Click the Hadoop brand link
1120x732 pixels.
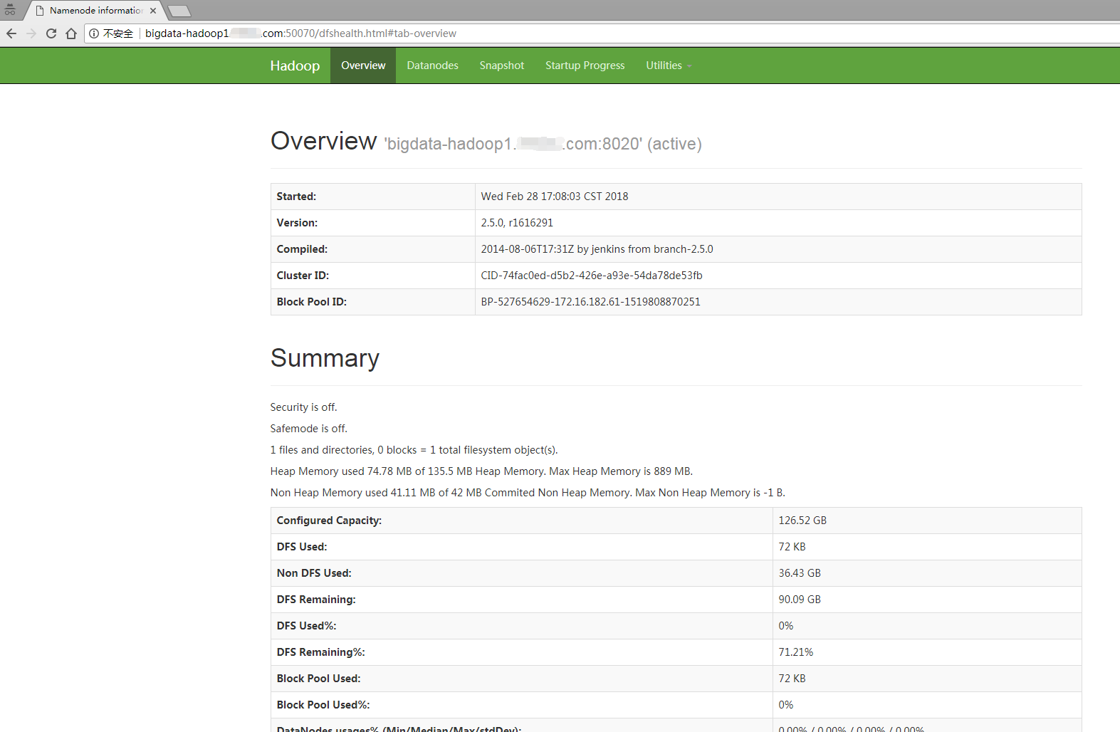[295, 66]
